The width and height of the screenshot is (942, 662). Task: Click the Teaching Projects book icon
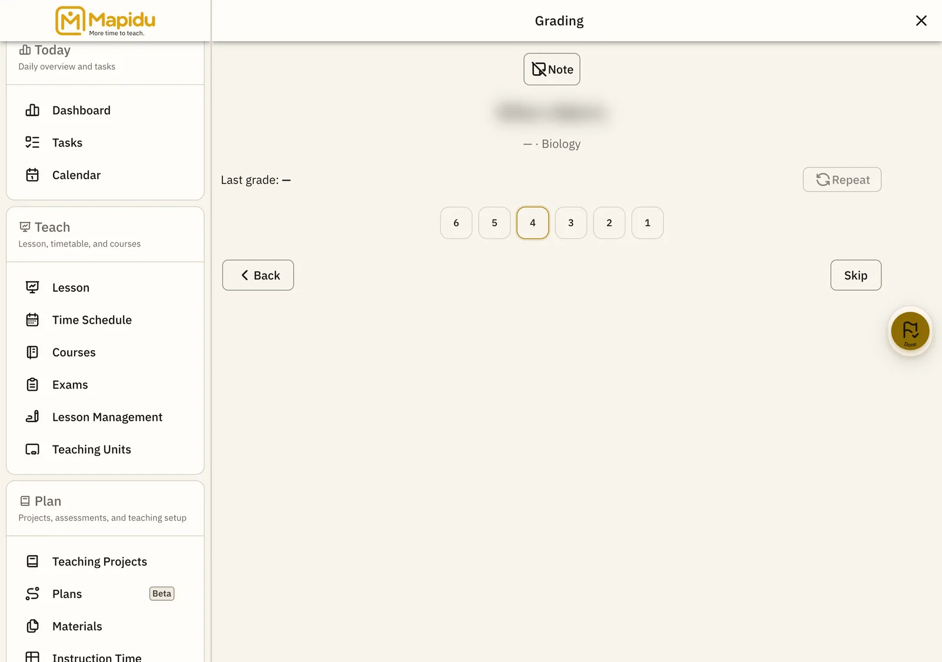pos(32,561)
